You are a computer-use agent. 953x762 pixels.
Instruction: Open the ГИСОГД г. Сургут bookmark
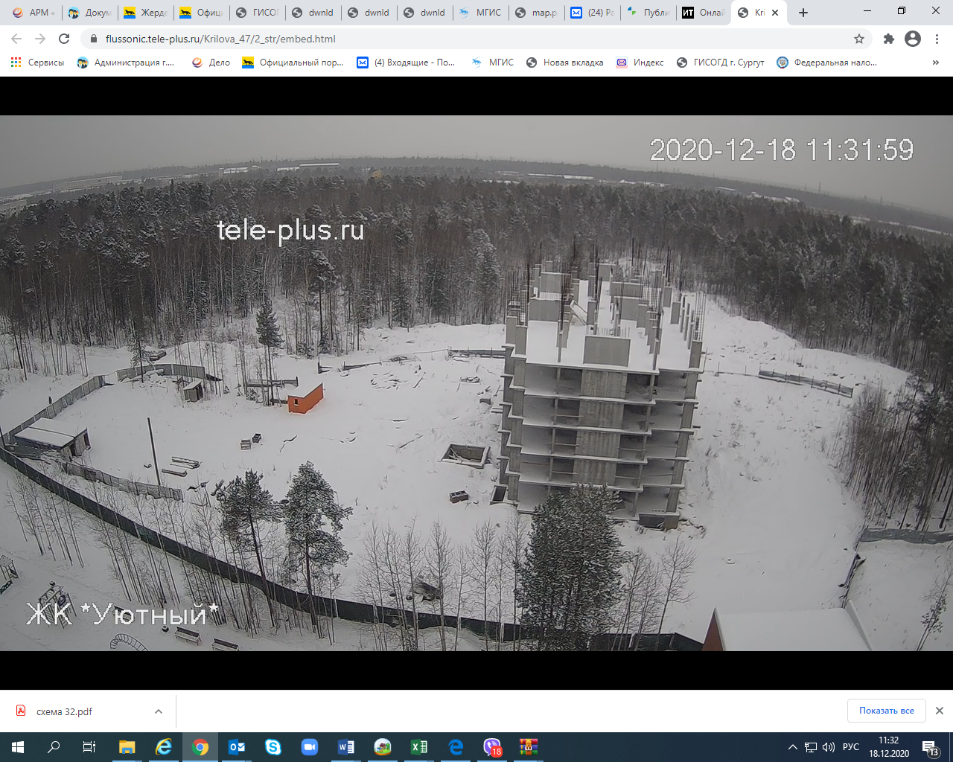[720, 63]
